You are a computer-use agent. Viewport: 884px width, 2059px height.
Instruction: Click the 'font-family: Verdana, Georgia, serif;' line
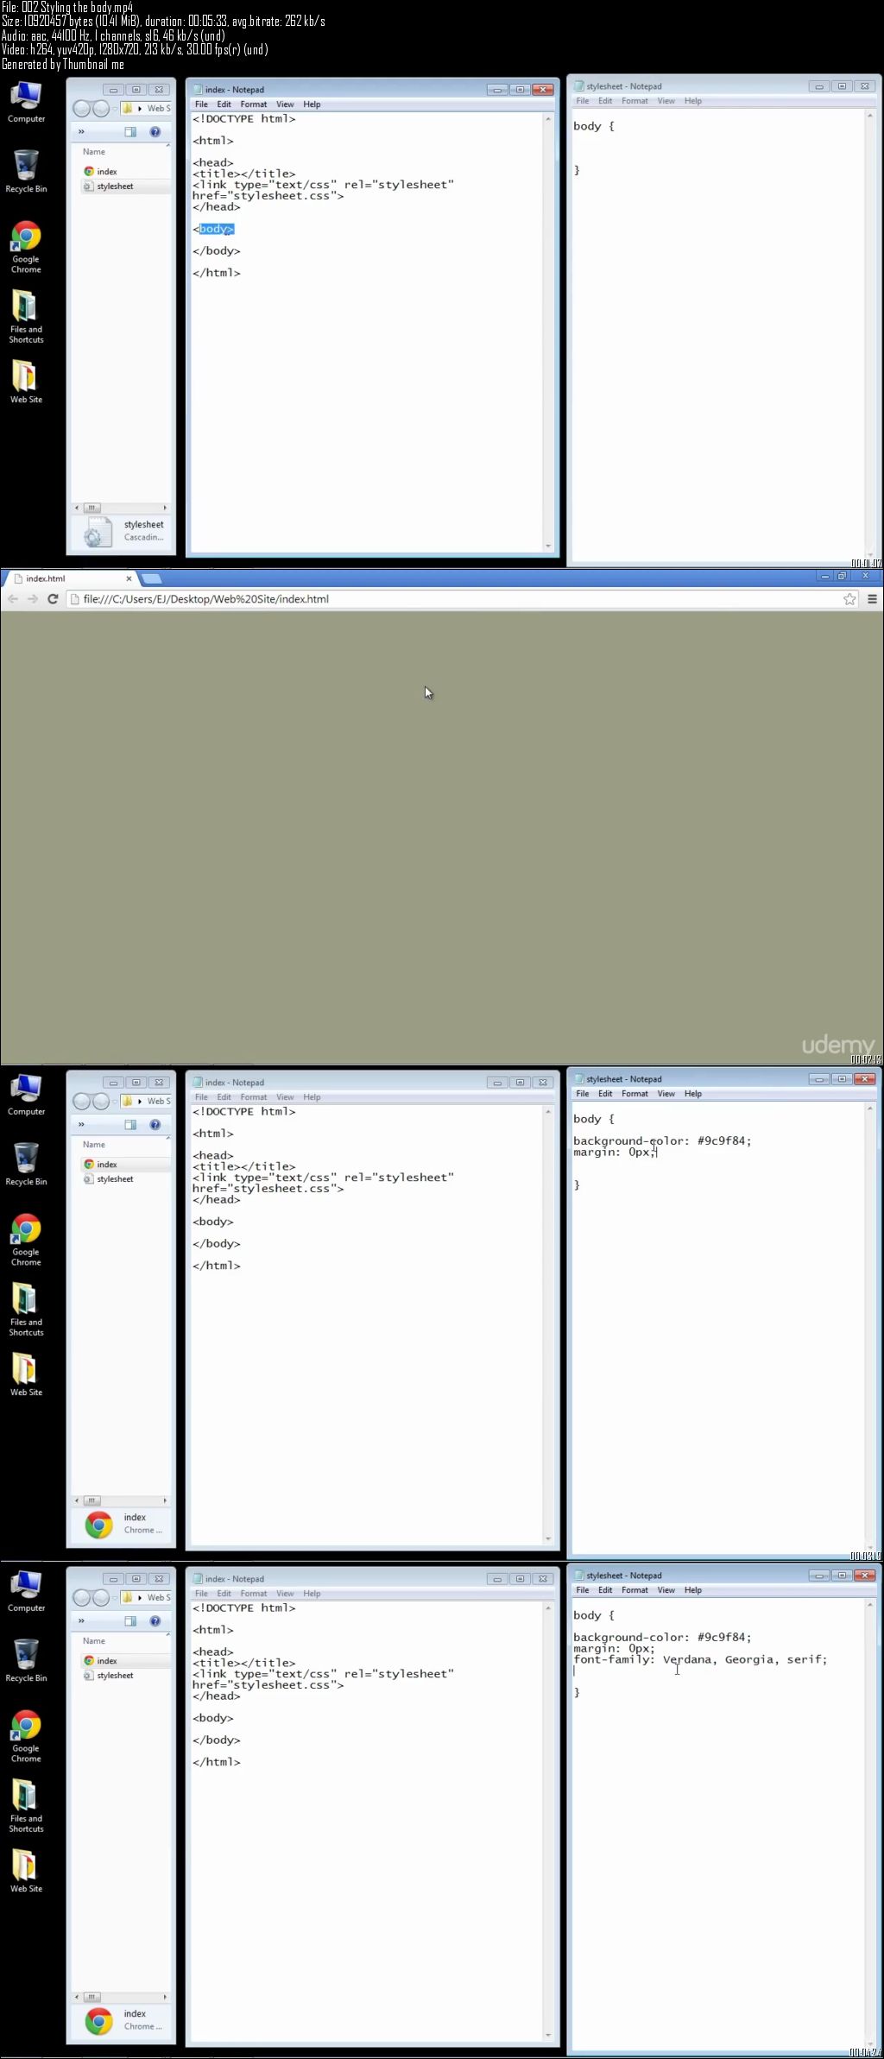pos(700,1659)
